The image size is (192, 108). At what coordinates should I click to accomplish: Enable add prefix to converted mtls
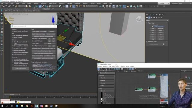click(13, 42)
